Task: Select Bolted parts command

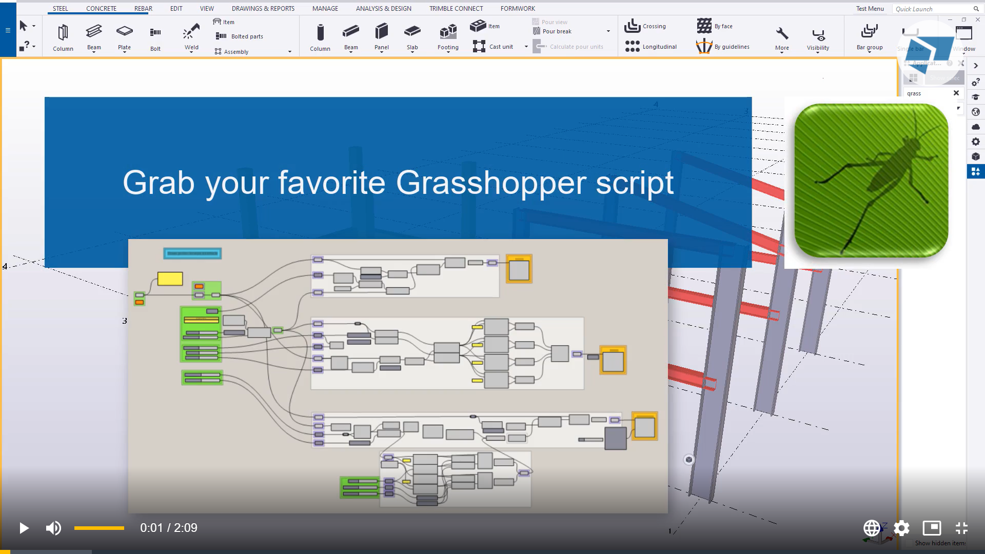Action: tap(239, 36)
